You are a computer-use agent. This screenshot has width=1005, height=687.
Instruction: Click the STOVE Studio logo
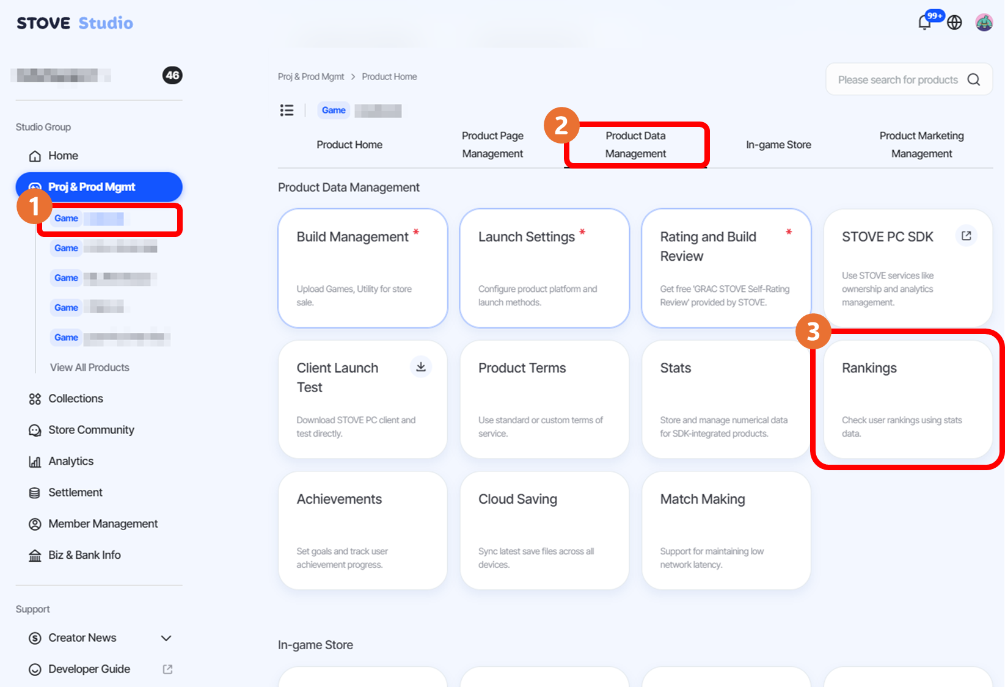tap(75, 23)
